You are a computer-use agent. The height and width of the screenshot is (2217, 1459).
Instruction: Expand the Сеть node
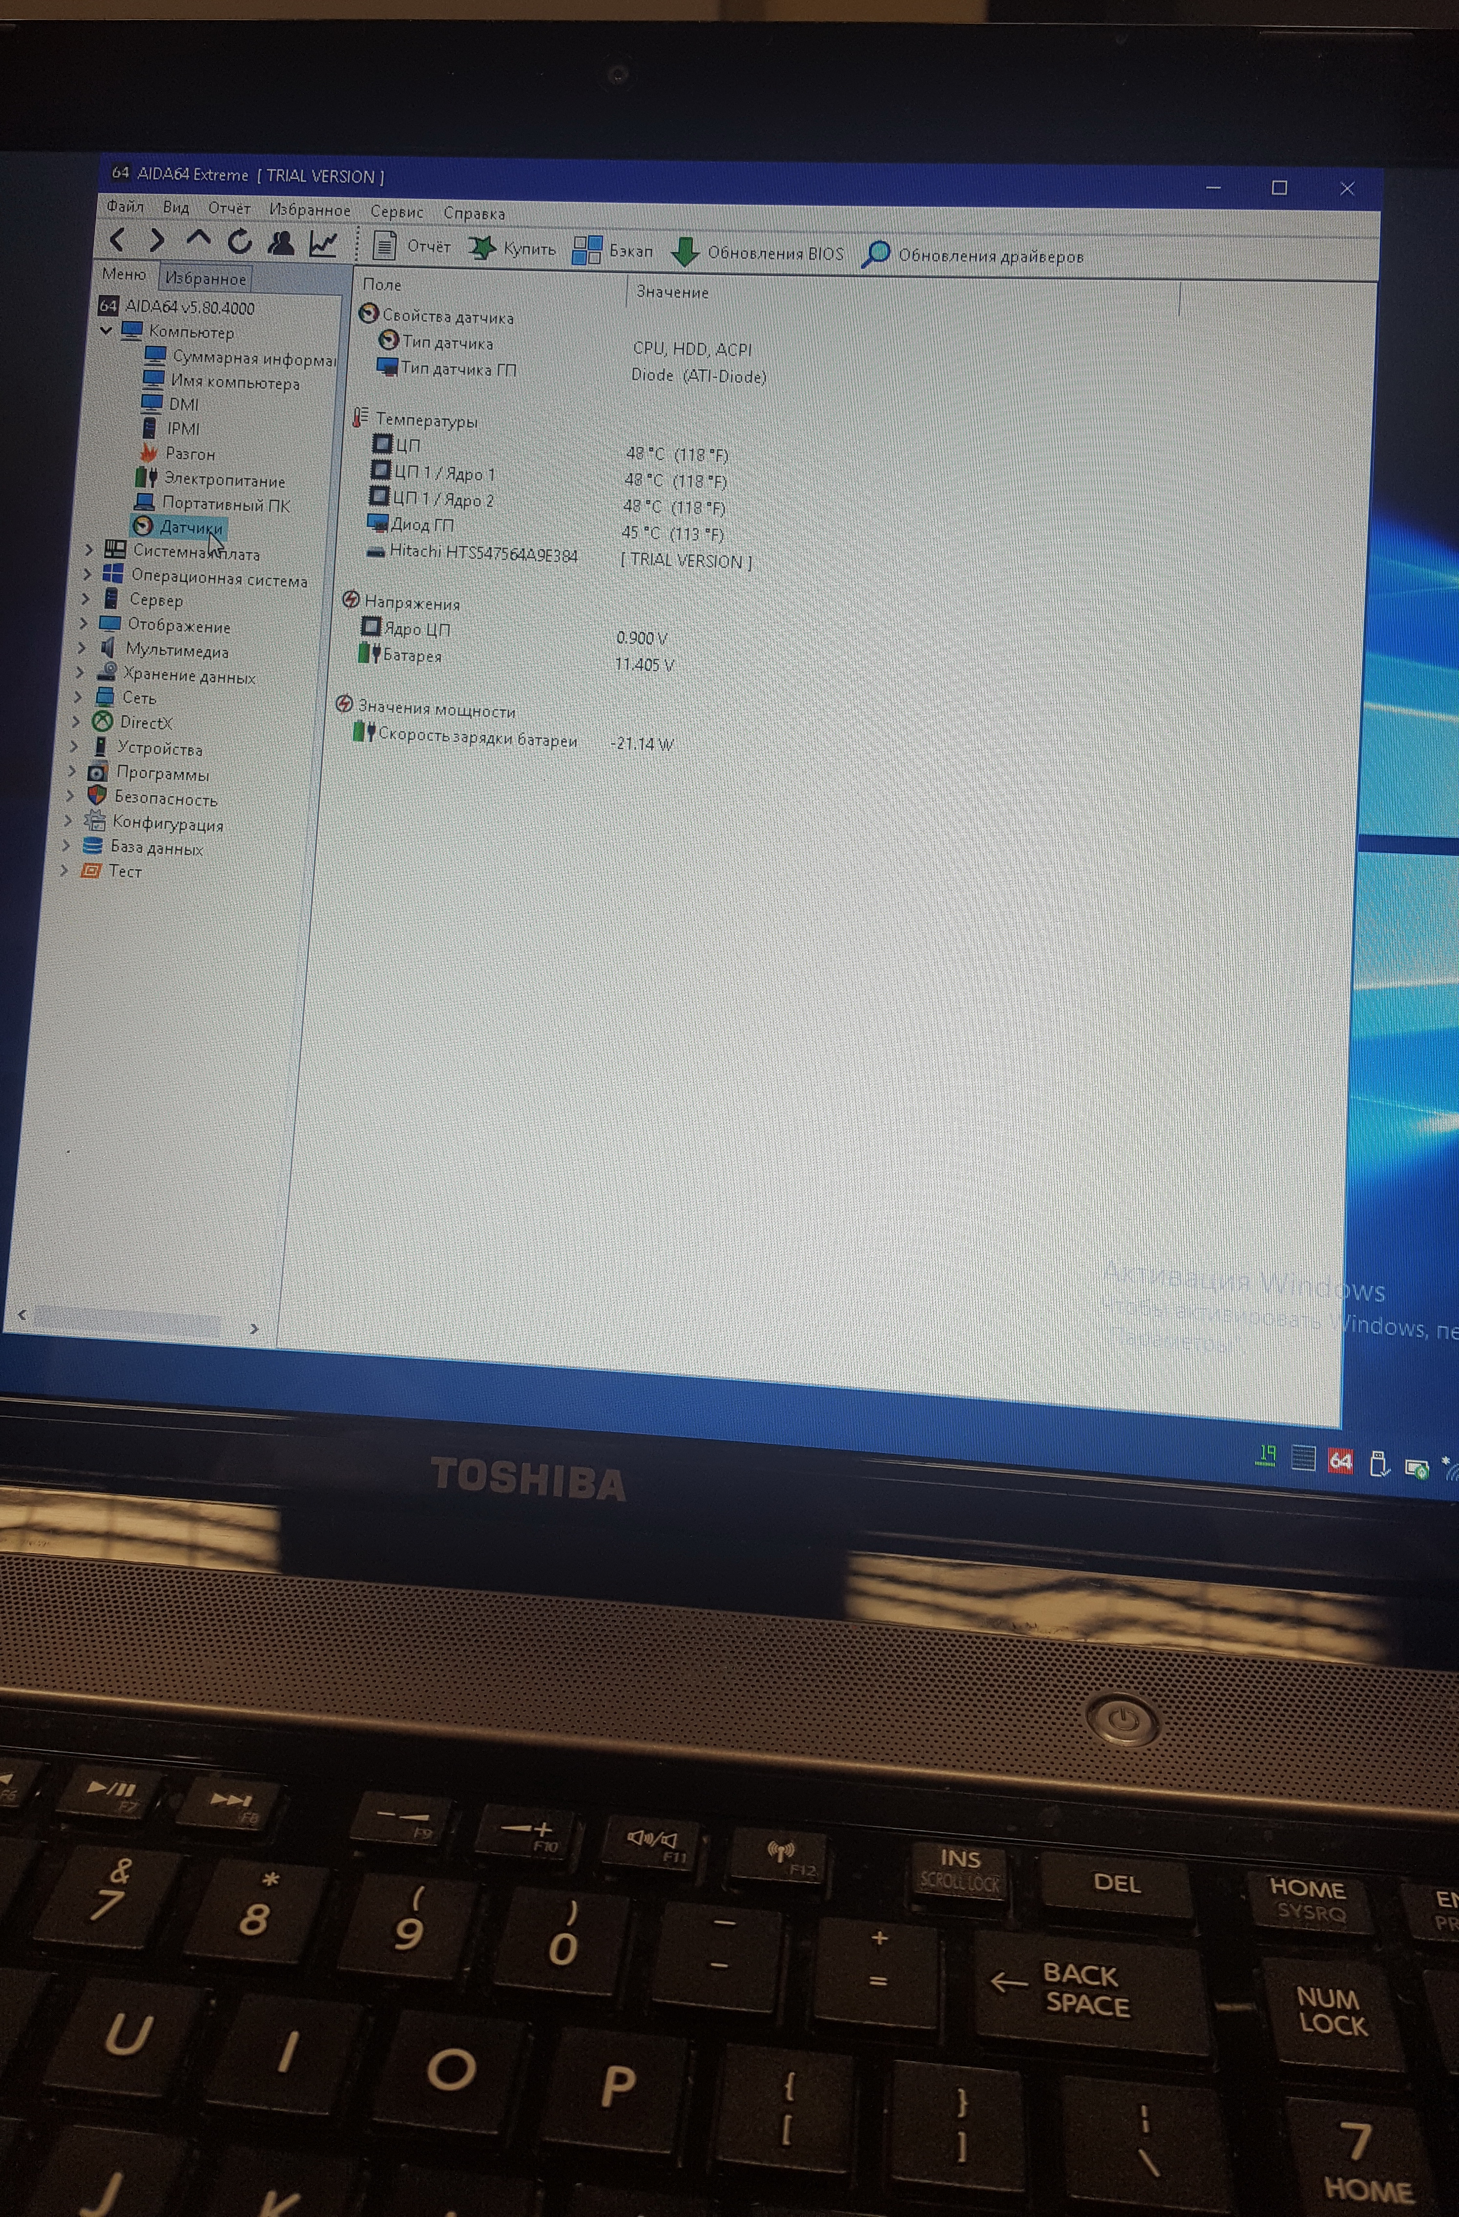[x=78, y=696]
